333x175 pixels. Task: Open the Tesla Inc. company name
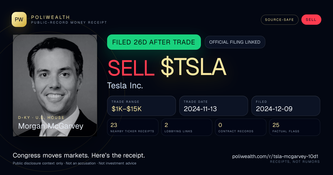(x=125, y=86)
